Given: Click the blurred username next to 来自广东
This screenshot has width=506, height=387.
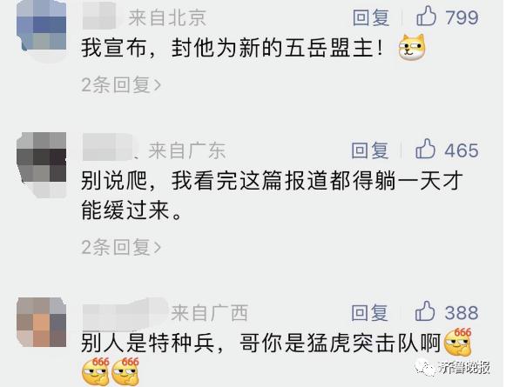Looking at the screenshot, I should pyautogui.click(x=108, y=147).
